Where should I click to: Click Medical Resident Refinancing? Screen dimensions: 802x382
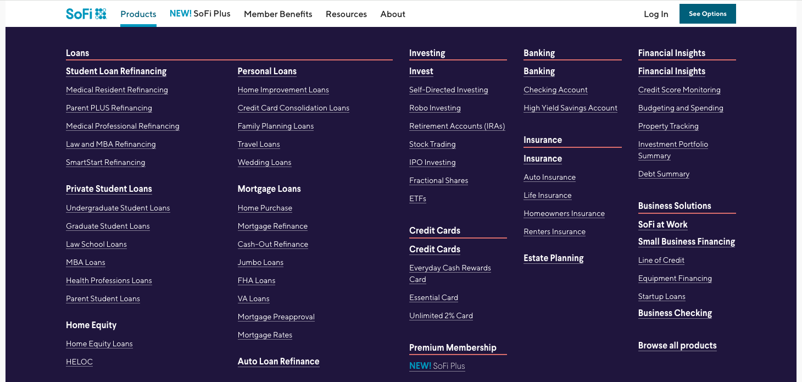click(117, 90)
